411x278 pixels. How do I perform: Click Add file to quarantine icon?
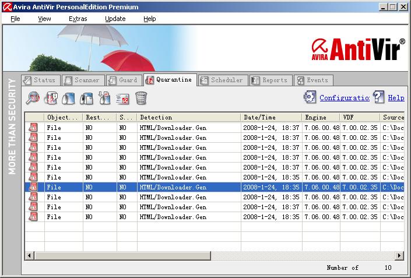click(104, 98)
